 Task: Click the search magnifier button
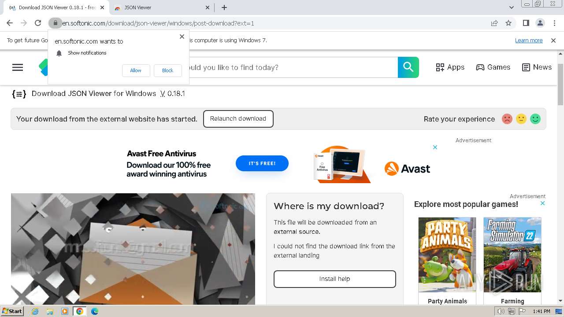tap(408, 67)
